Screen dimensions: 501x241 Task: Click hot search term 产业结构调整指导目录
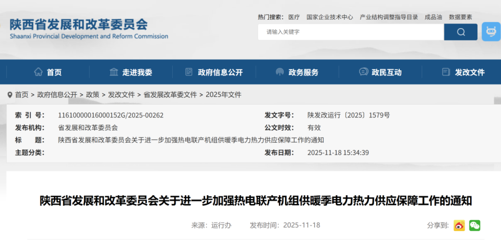click(389, 17)
